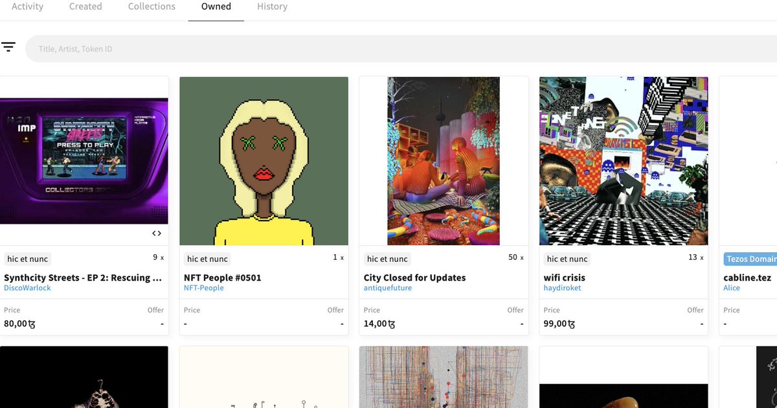Open the City Closed for Updates title

coord(414,277)
